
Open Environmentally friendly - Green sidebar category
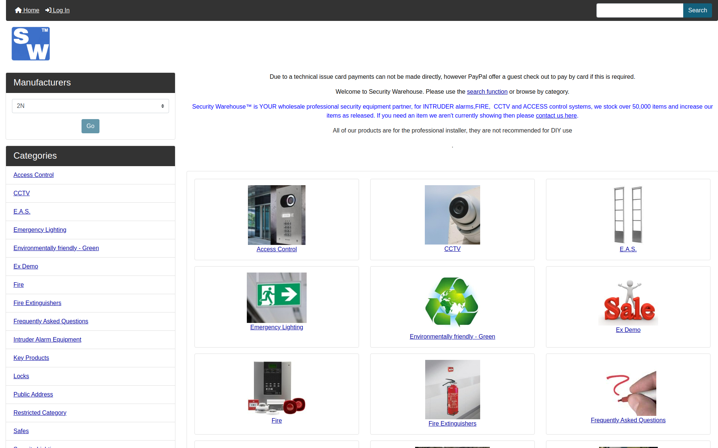tap(56, 248)
